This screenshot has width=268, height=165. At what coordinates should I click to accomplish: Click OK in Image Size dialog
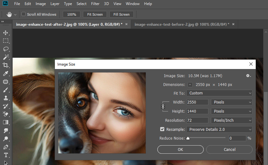180,150
